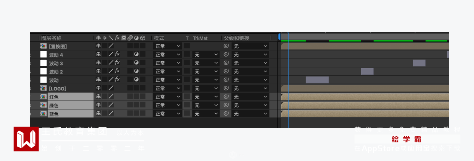Click the pick whip spiral for 波动 3

coord(226,63)
